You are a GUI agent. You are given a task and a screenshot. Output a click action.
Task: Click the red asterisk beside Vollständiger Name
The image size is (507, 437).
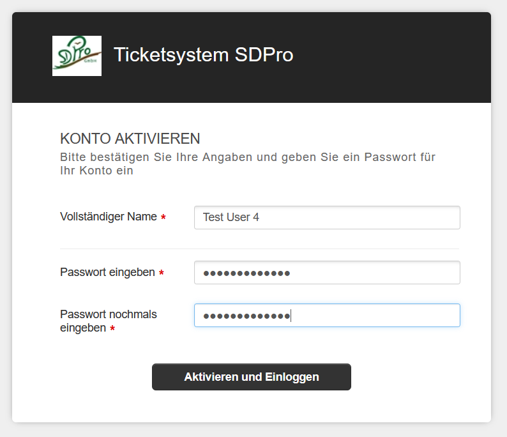[x=163, y=218]
